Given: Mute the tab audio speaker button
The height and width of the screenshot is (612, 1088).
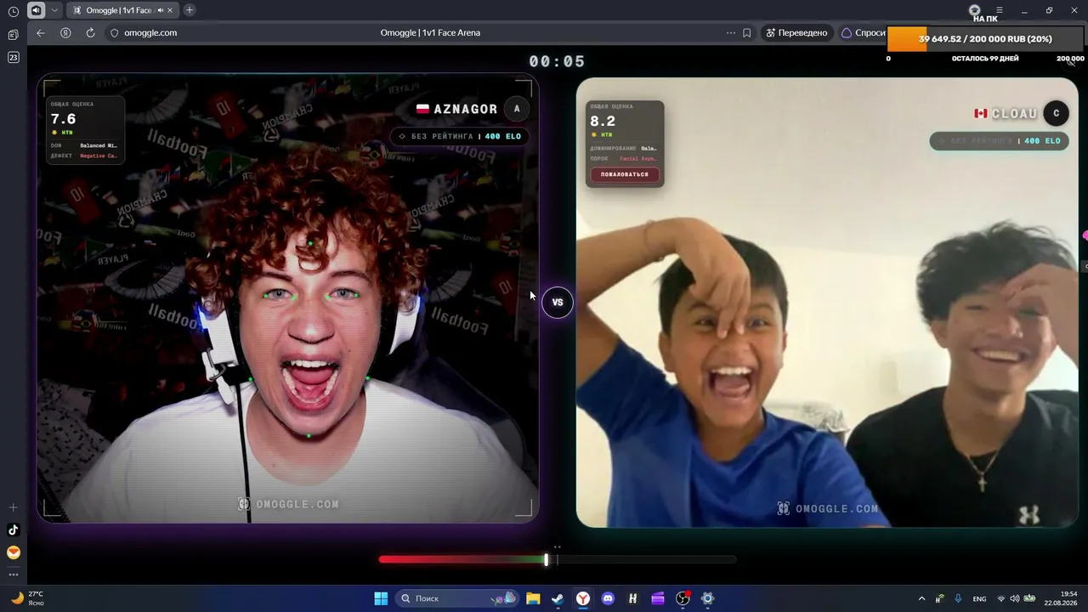Looking at the screenshot, I should (x=36, y=10).
